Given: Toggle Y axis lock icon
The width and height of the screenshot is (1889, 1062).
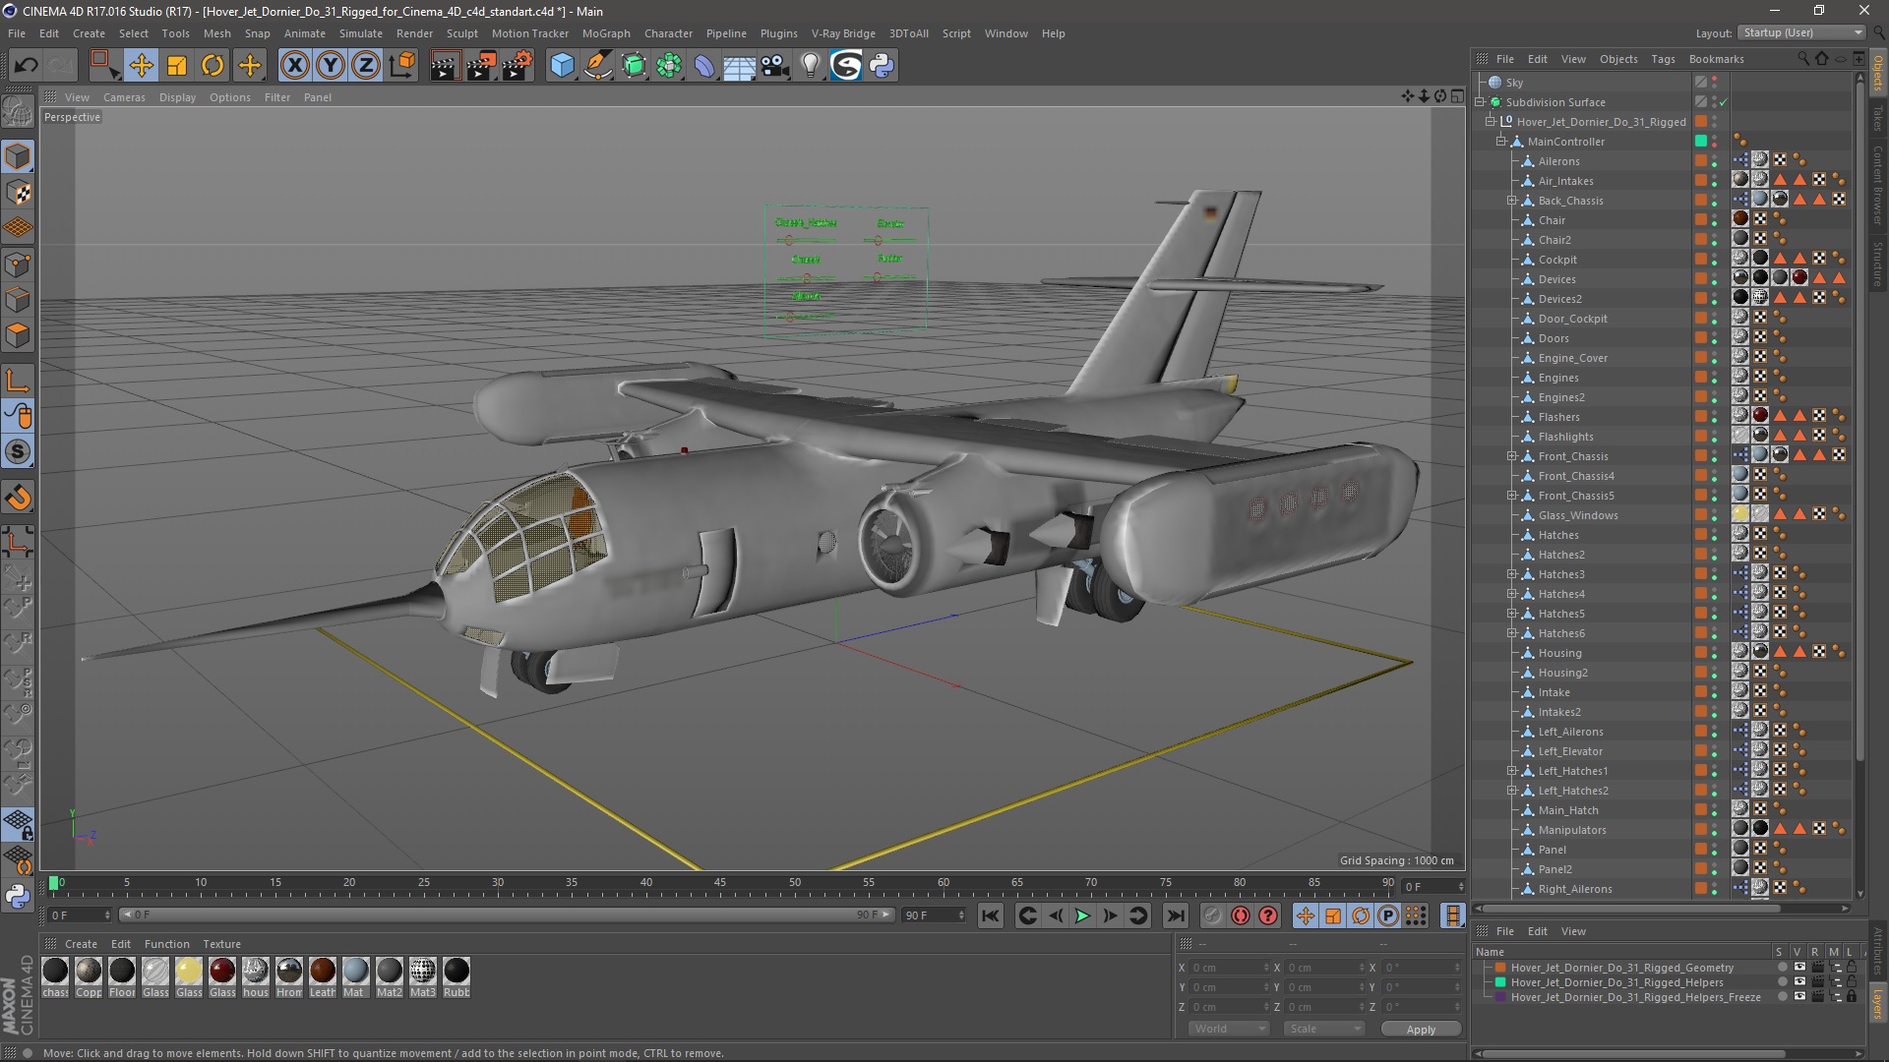Looking at the screenshot, I should coord(331,66).
